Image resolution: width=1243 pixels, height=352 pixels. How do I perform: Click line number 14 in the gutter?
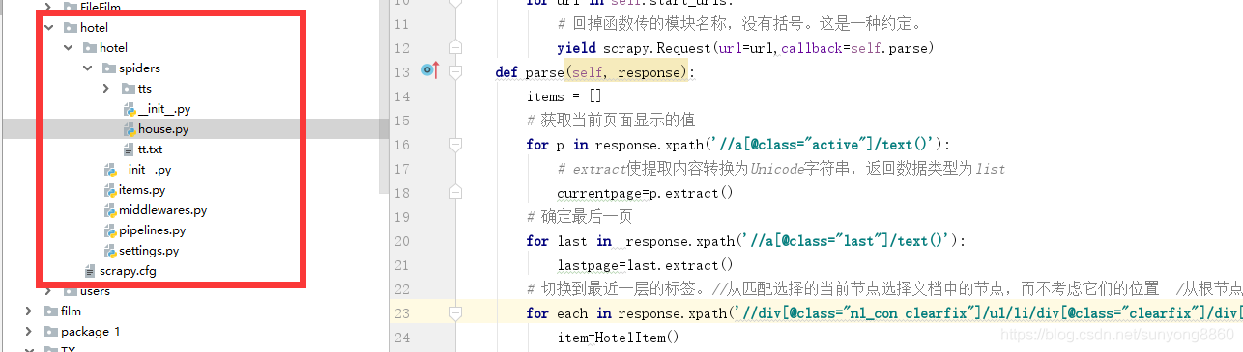402,96
